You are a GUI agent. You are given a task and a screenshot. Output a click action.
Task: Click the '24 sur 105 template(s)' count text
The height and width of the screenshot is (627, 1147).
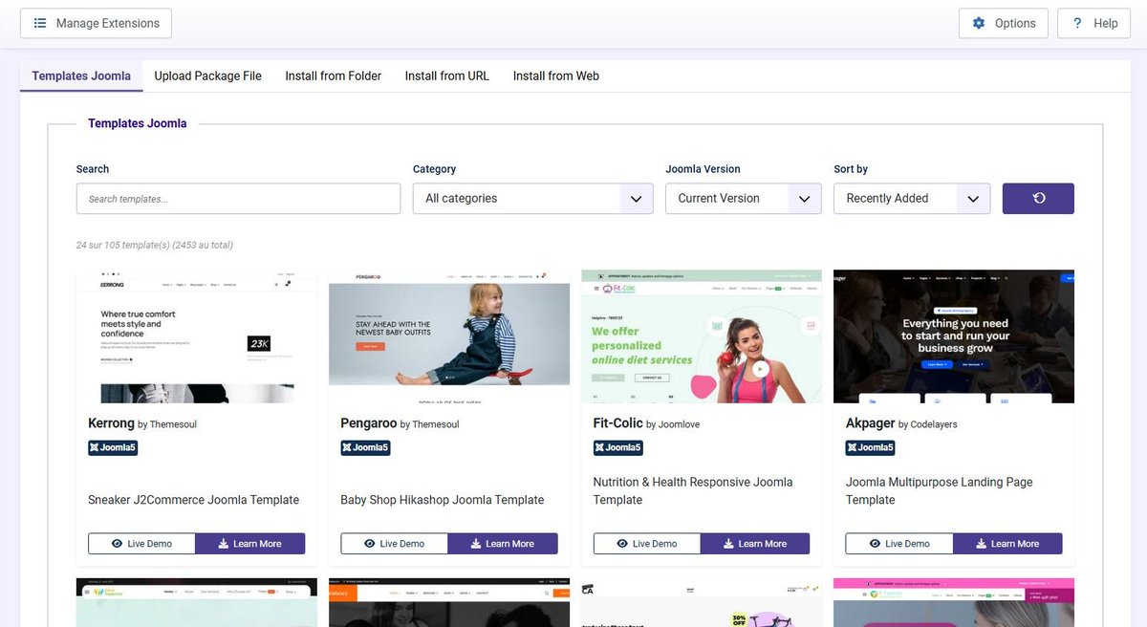pos(155,246)
